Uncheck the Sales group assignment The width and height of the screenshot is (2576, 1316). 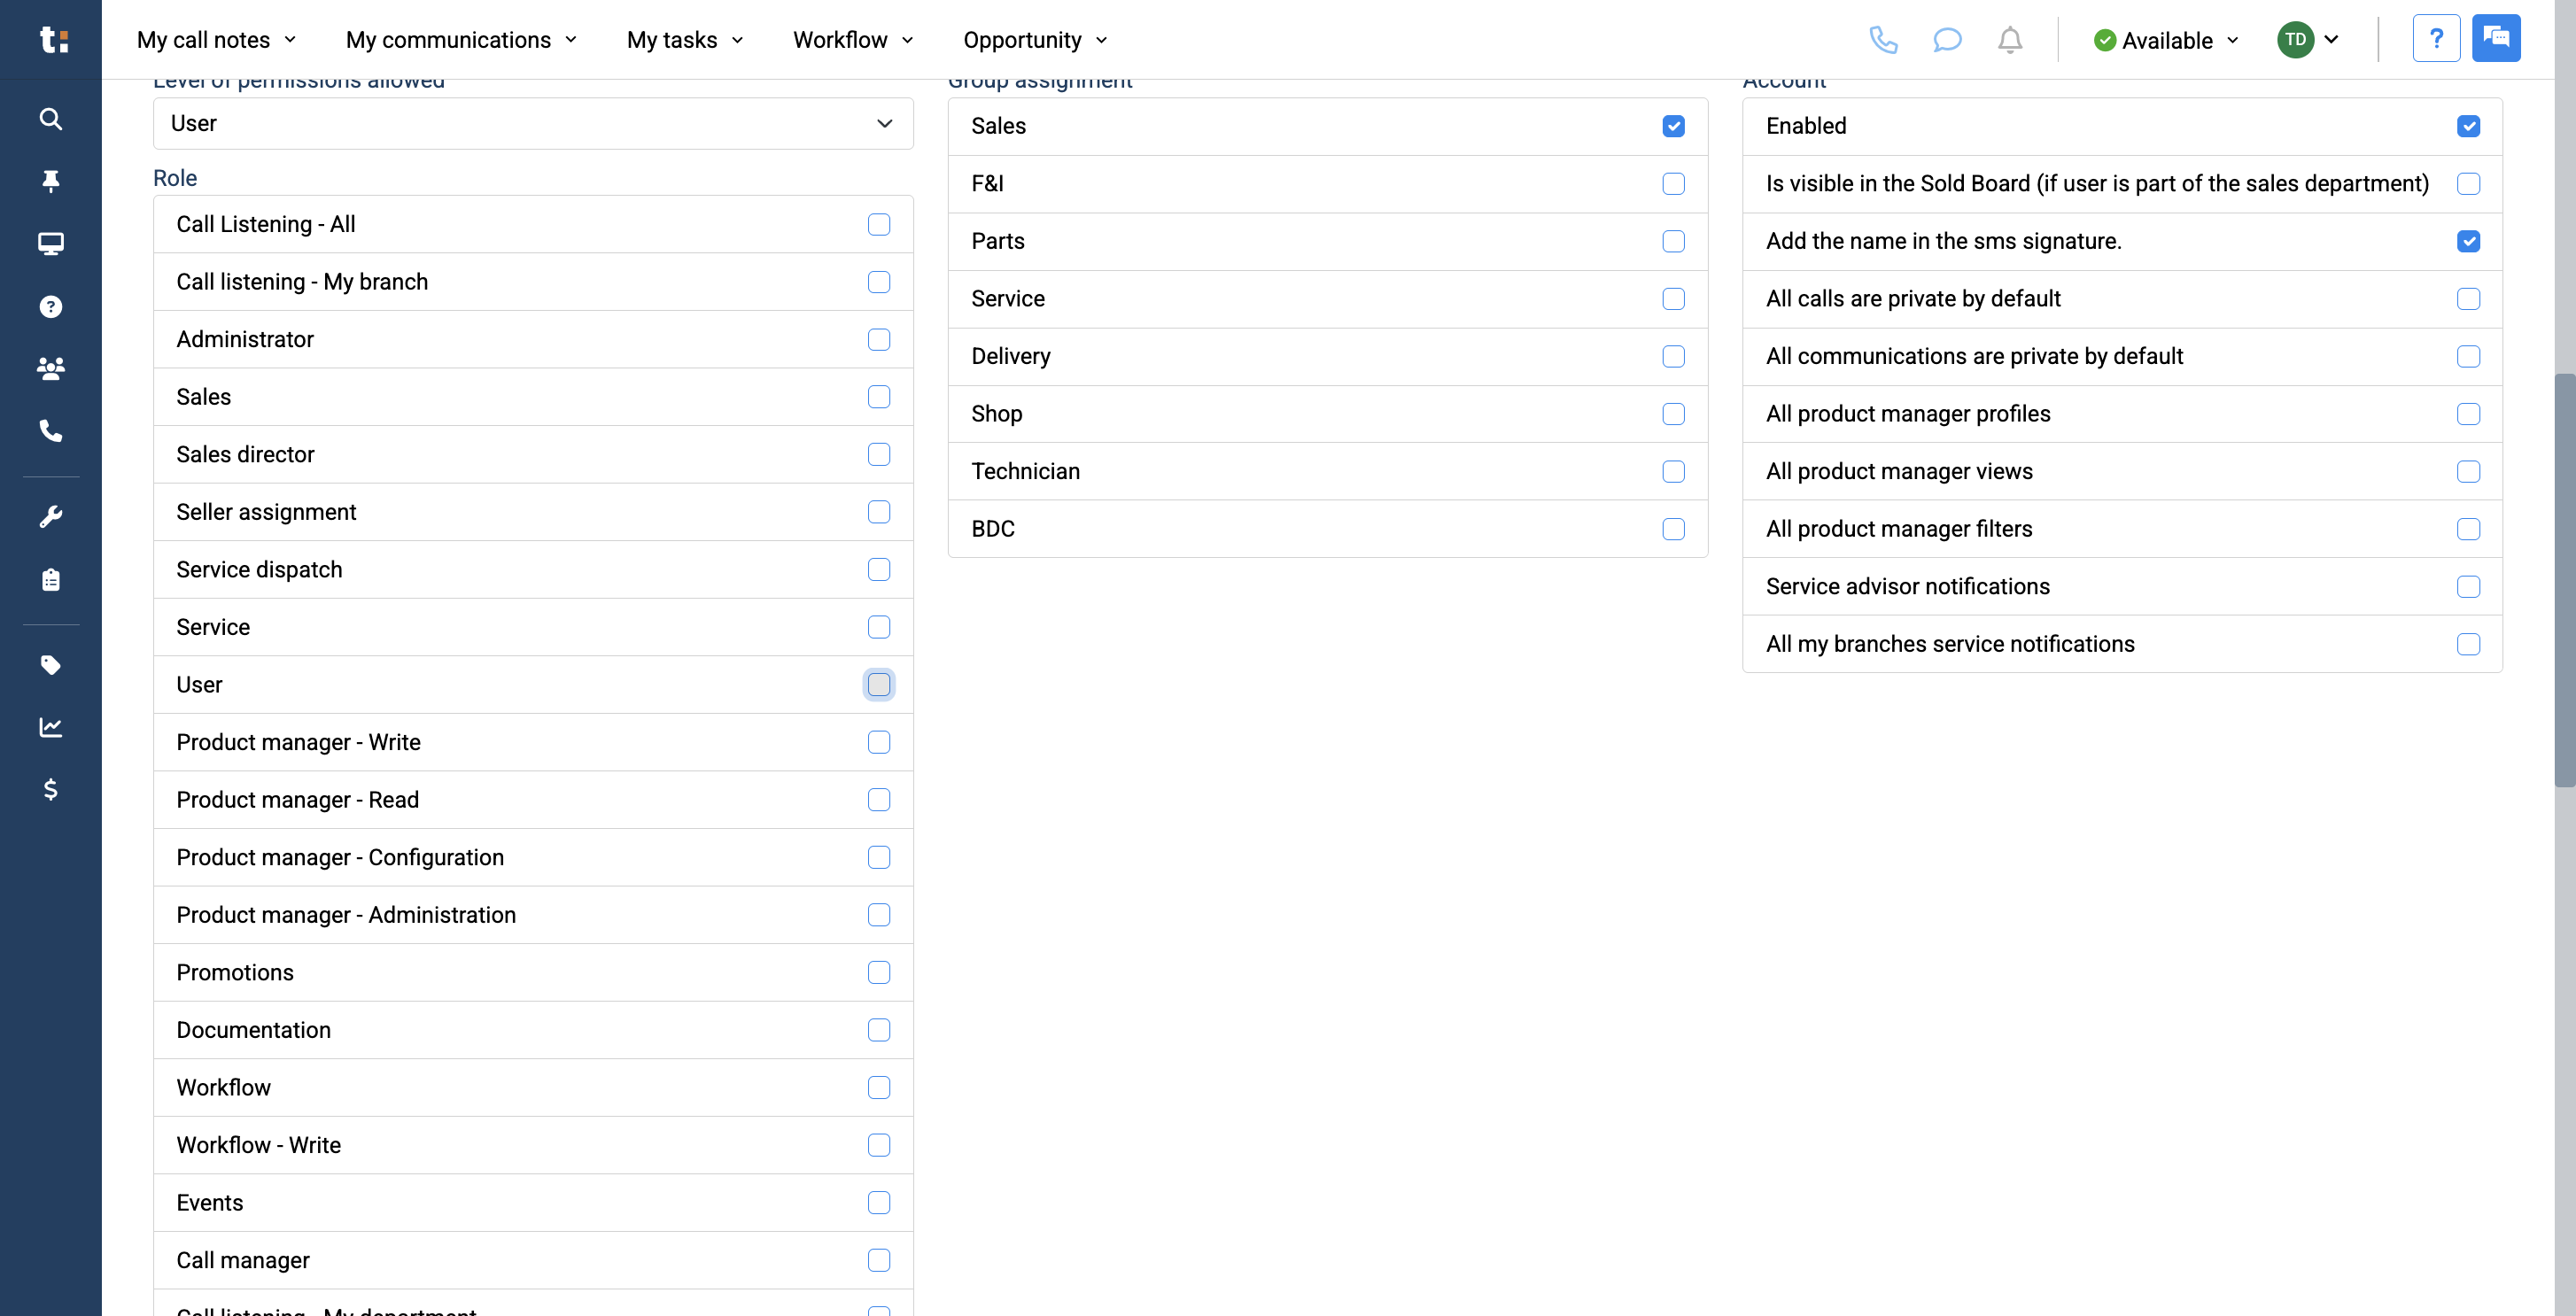(1674, 126)
